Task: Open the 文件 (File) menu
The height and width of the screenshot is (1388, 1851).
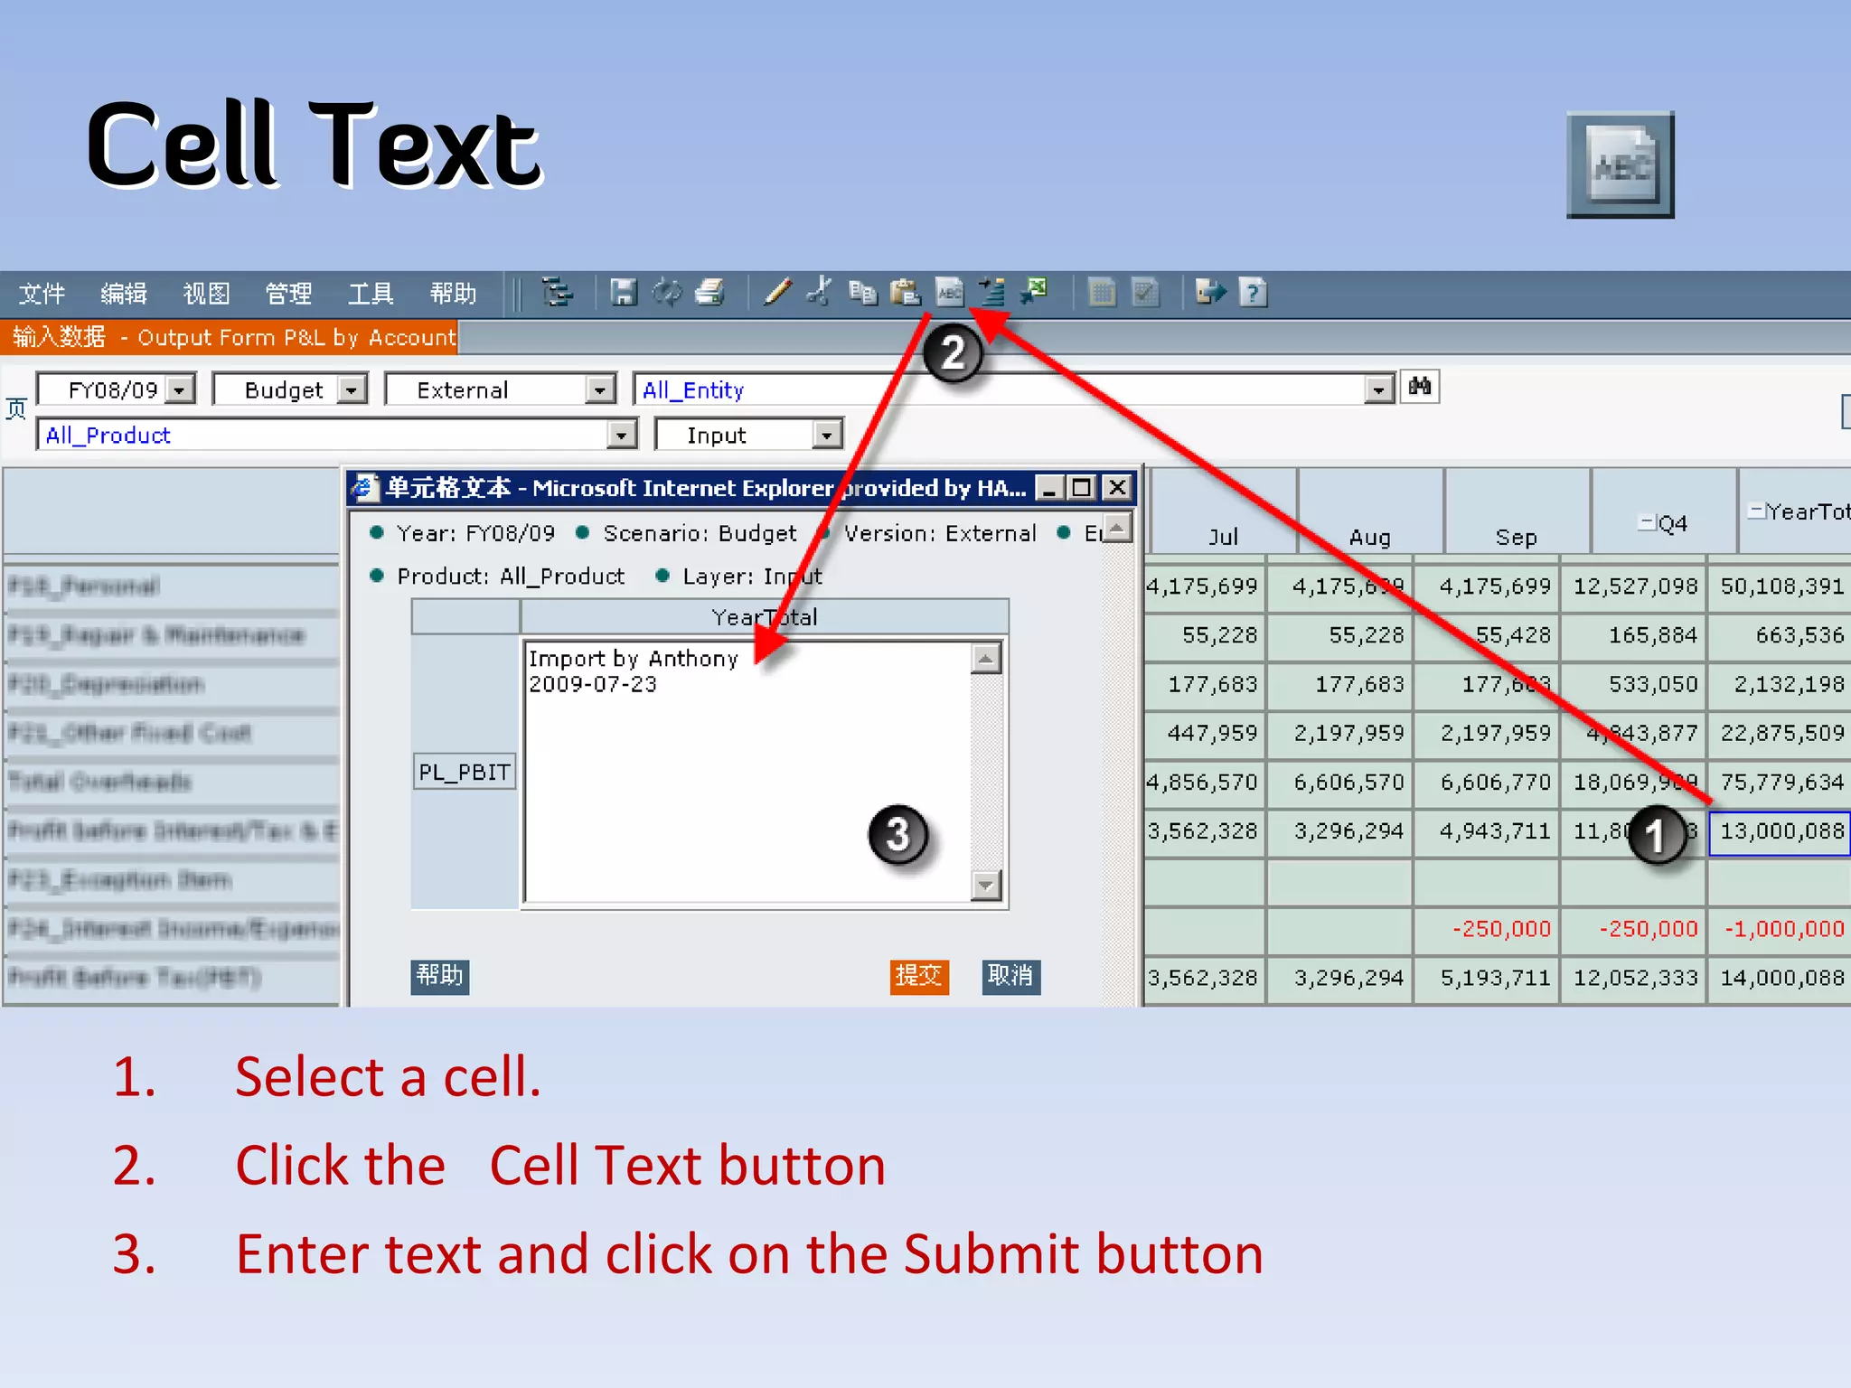Action: coord(42,294)
